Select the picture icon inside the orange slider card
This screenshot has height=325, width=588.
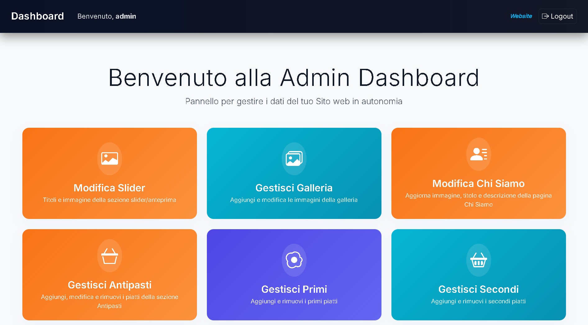(x=109, y=159)
